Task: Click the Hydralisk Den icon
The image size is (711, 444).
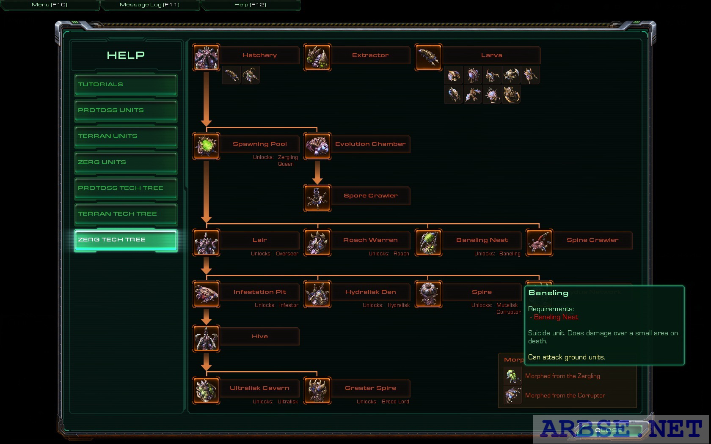Action: (x=317, y=294)
